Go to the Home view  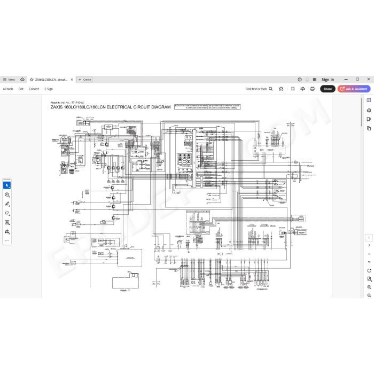(22, 80)
